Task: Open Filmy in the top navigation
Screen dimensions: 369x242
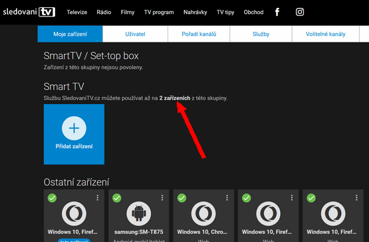Action: (x=128, y=12)
